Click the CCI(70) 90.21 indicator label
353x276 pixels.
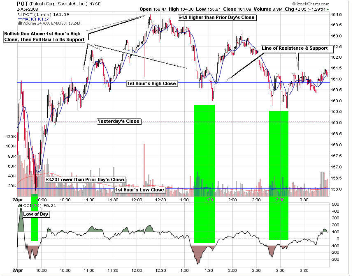(39, 205)
